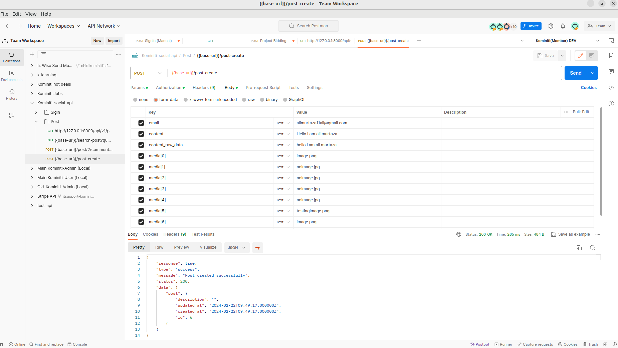Open the View menu
This screenshot has width=618, height=348.
(x=31, y=14)
